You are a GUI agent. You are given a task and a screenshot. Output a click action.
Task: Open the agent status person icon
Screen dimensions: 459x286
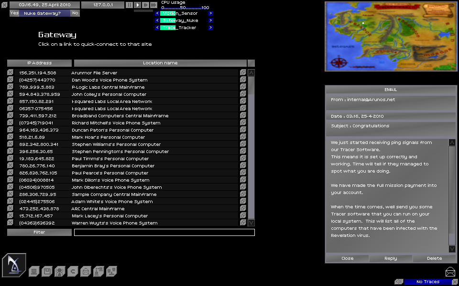(x=59, y=272)
